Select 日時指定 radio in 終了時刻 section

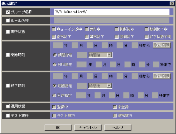[x=54, y=95]
